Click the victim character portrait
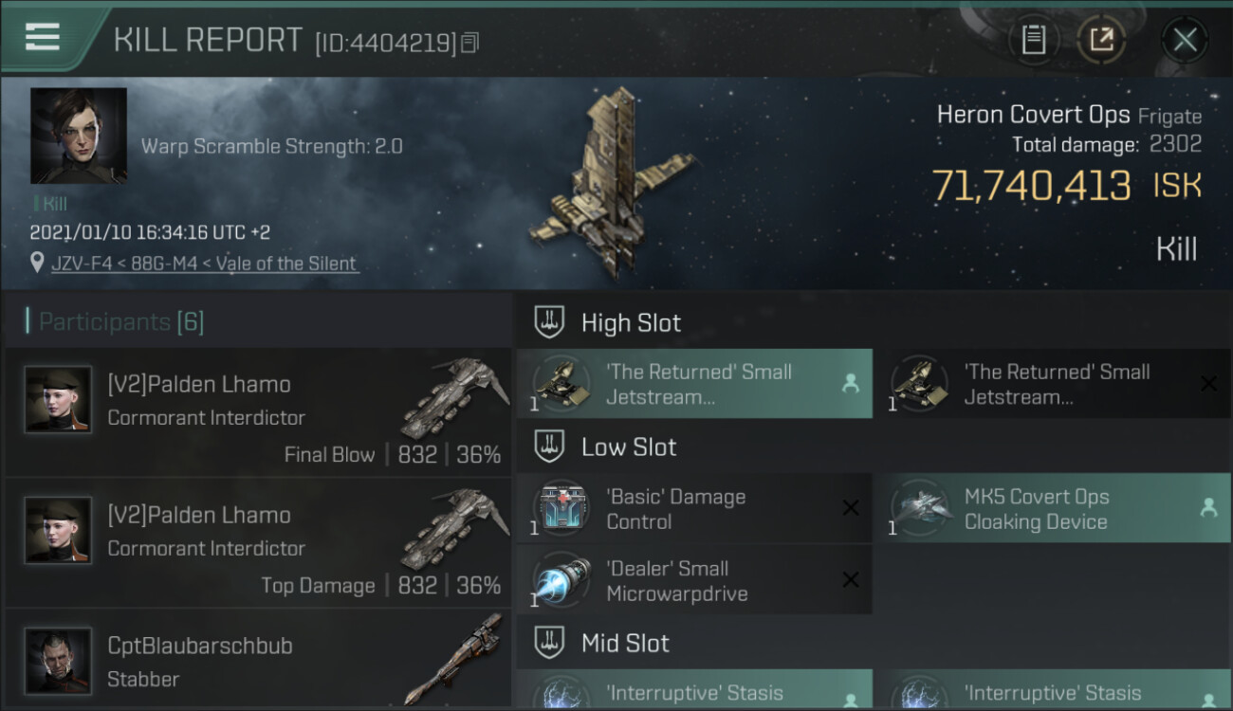 (x=79, y=136)
